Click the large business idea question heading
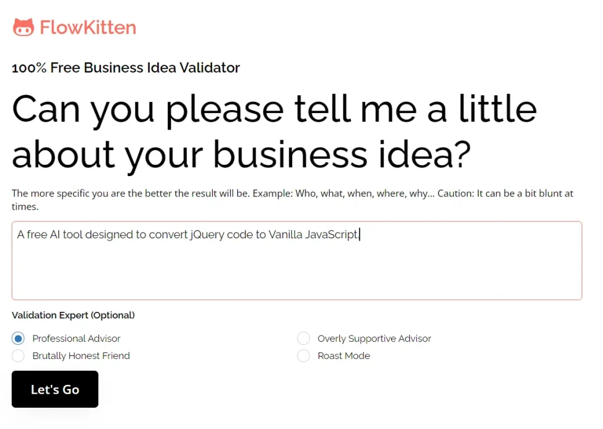Viewport: 603px width, 429px height. coord(274,131)
